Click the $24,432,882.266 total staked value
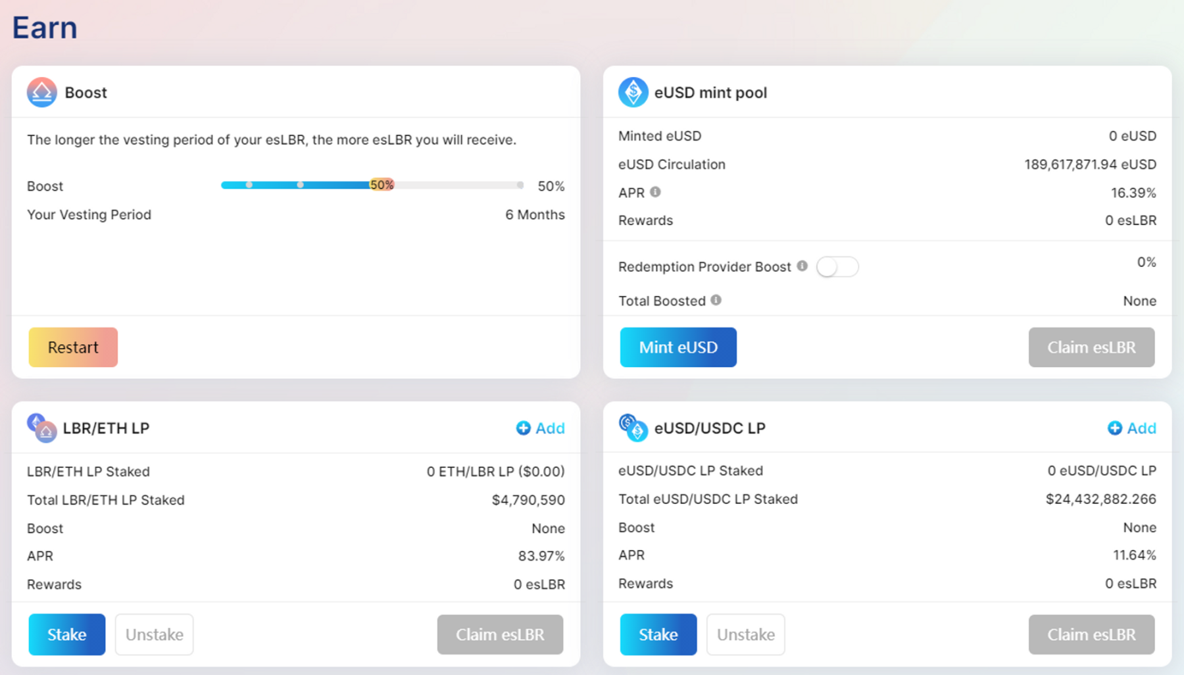1184x675 pixels. click(1100, 499)
